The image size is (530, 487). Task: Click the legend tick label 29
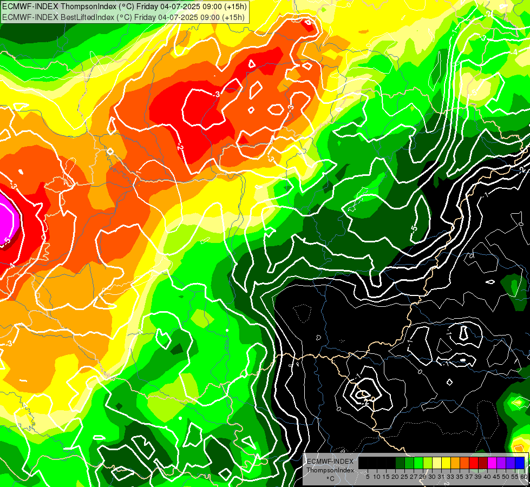pyautogui.click(x=423, y=477)
